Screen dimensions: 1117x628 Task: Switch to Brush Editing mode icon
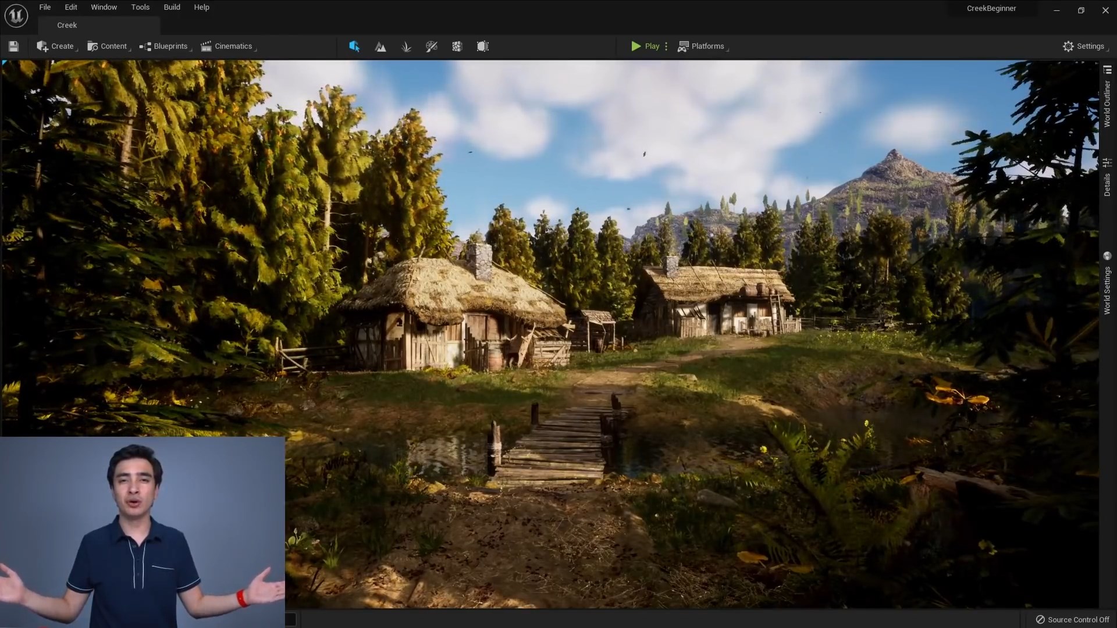(x=483, y=47)
